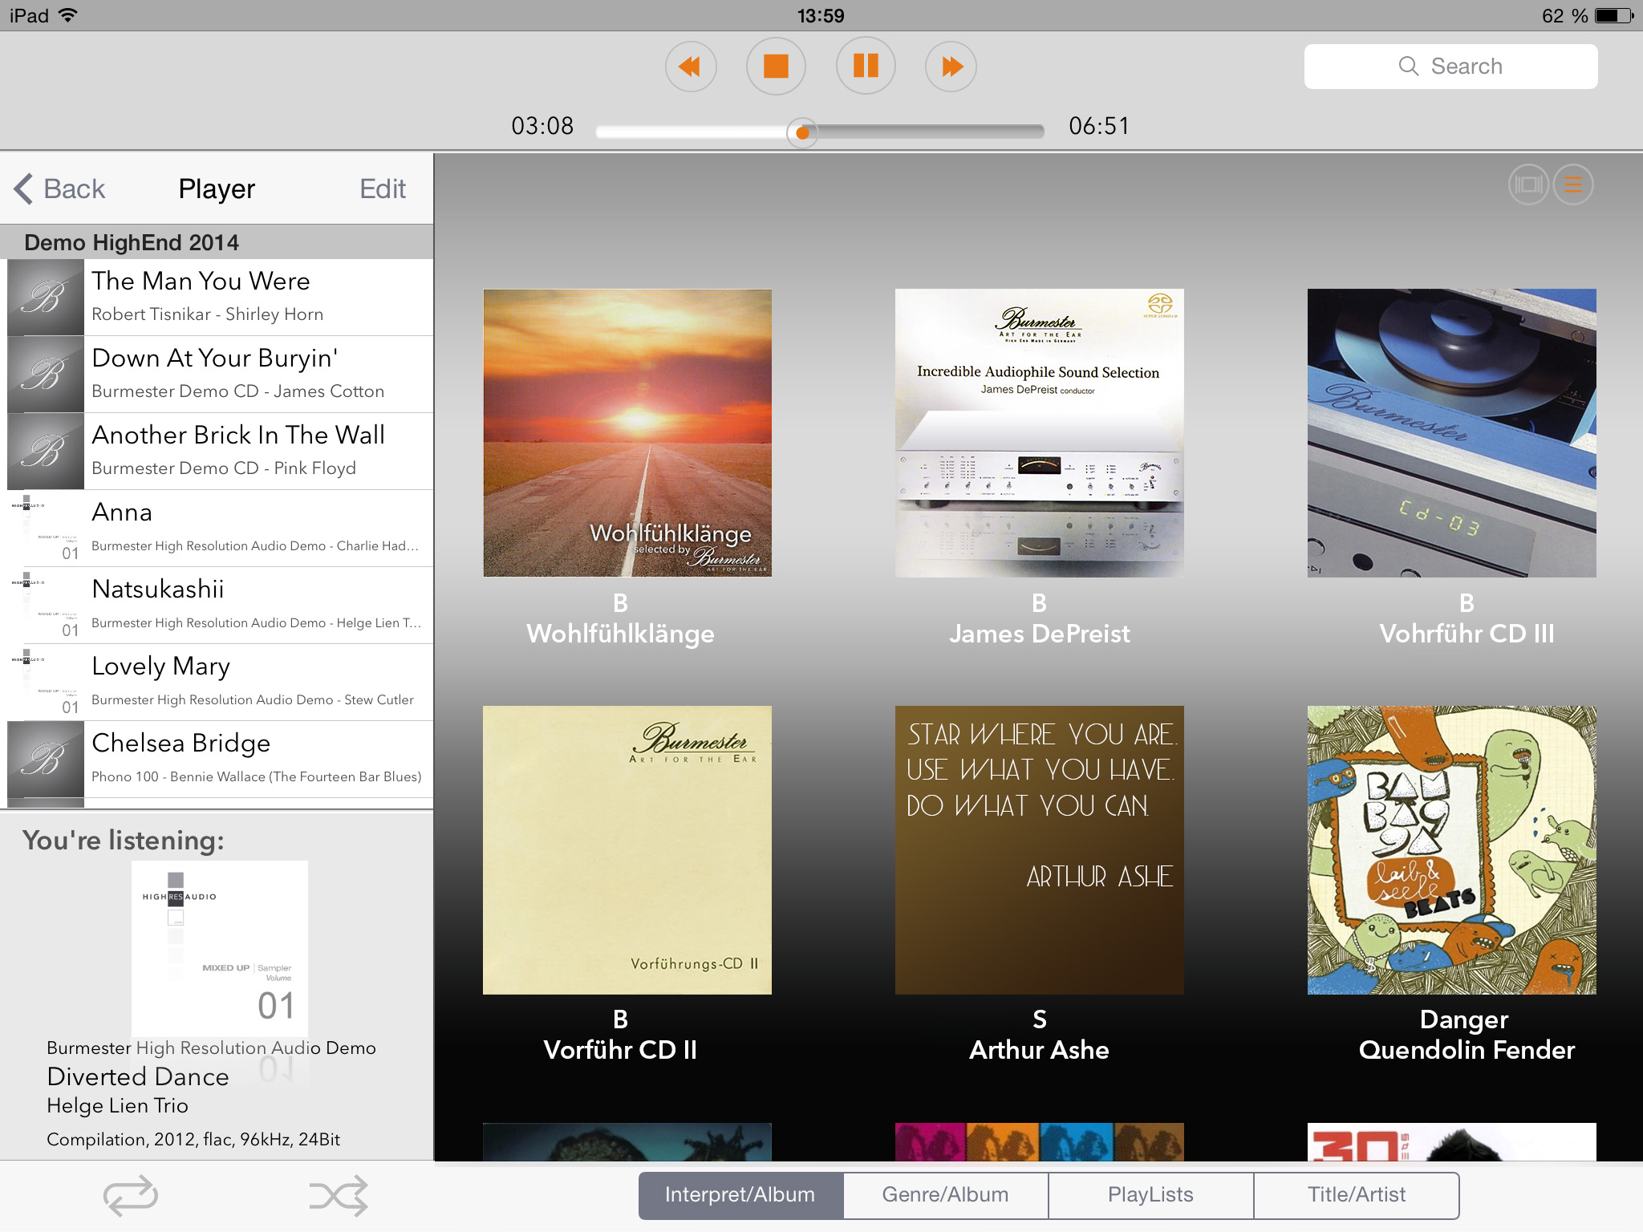Open the Vorführ CD II album cover
This screenshot has width=1643, height=1232.
[x=627, y=850]
